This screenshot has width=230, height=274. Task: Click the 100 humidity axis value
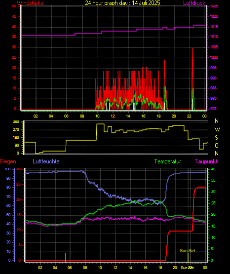coord(7,169)
